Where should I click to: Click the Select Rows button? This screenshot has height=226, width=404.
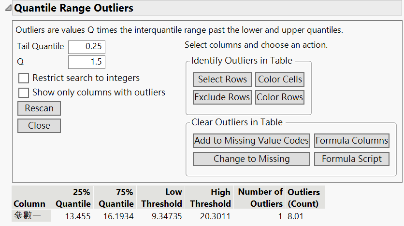click(222, 80)
